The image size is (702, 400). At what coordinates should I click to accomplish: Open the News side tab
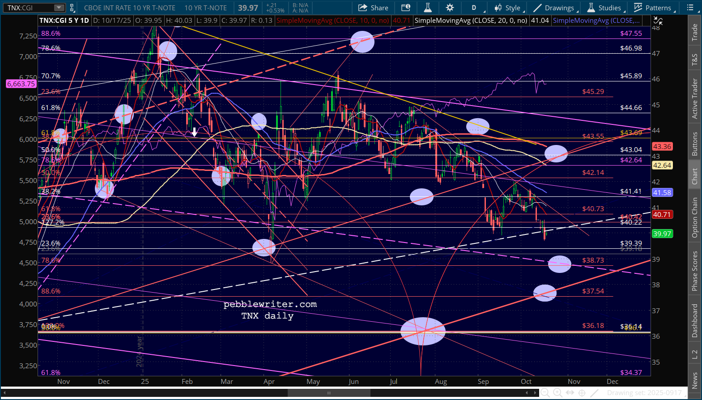pos(695,380)
